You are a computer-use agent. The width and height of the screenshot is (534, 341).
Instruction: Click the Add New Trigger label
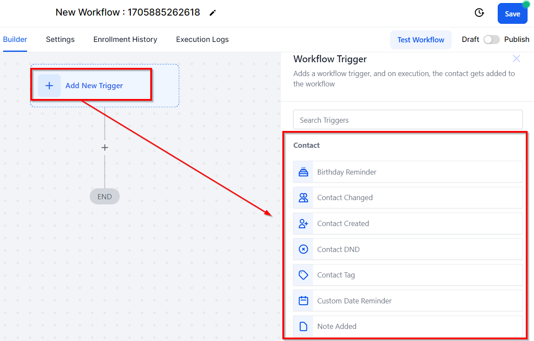pyautogui.click(x=94, y=86)
